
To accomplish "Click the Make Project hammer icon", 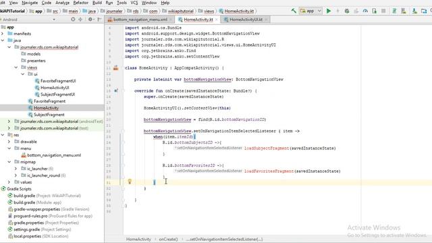I will (x=294, y=11).
